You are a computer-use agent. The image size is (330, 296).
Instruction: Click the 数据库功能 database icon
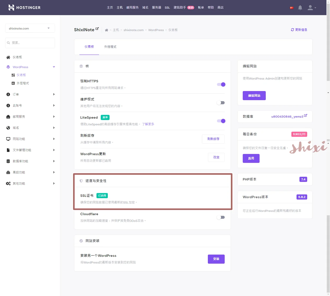[8, 161]
